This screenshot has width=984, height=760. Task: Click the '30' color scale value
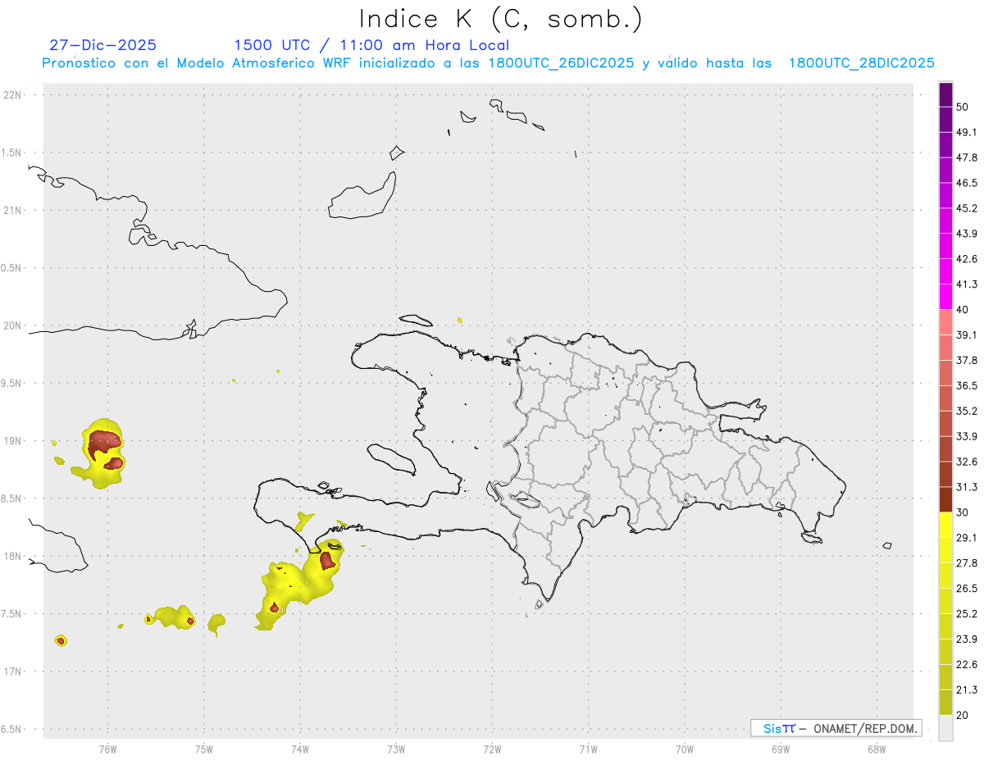(963, 512)
